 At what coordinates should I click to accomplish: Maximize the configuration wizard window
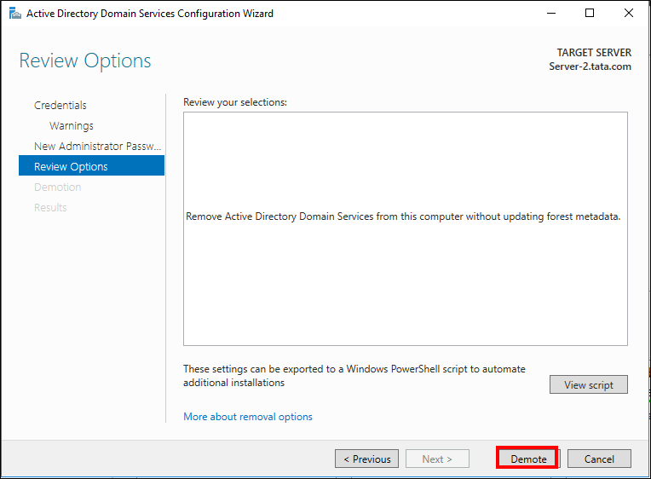tap(589, 14)
